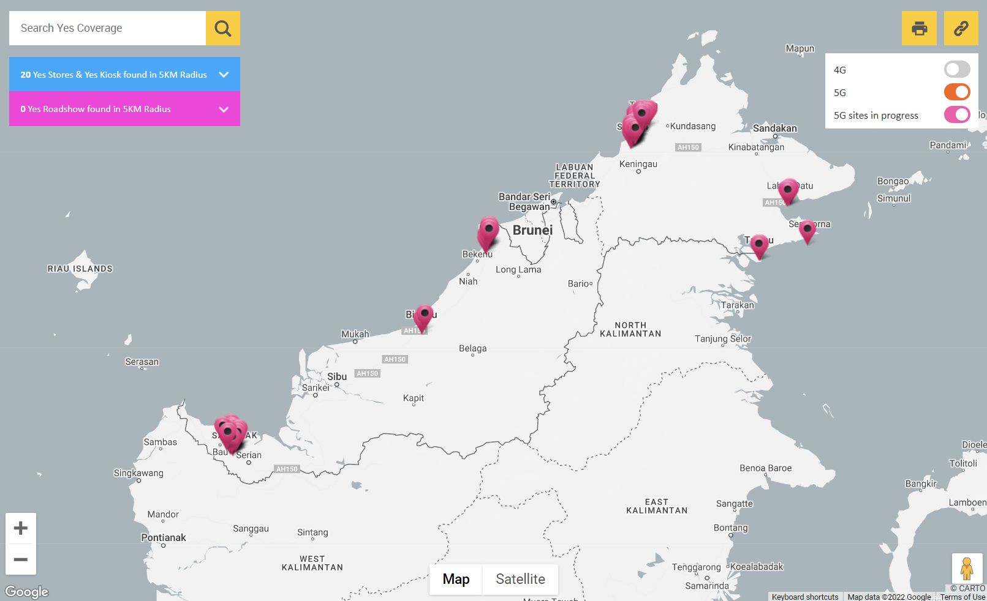Screen dimensions: 987x601
Task: Click the map pin at Tawau
Action: click(x=759, y=245)
